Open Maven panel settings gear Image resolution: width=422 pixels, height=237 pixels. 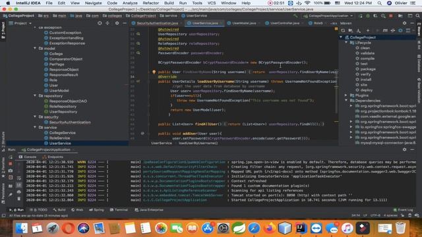point(404,24)
